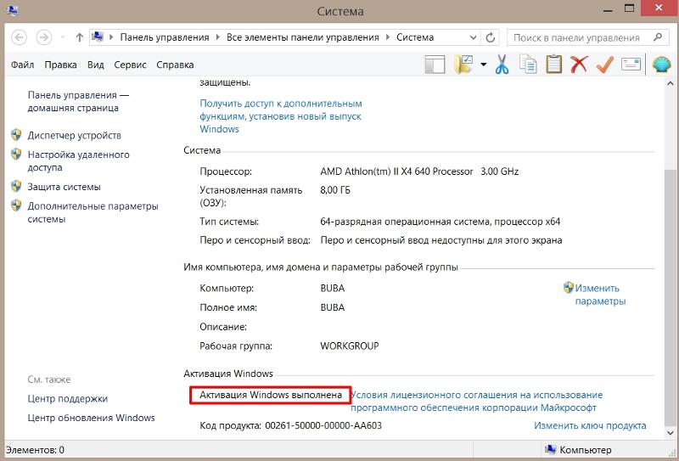
Task: Select Панель управления breadcrumb segment
Action: (x=165, y=37)
